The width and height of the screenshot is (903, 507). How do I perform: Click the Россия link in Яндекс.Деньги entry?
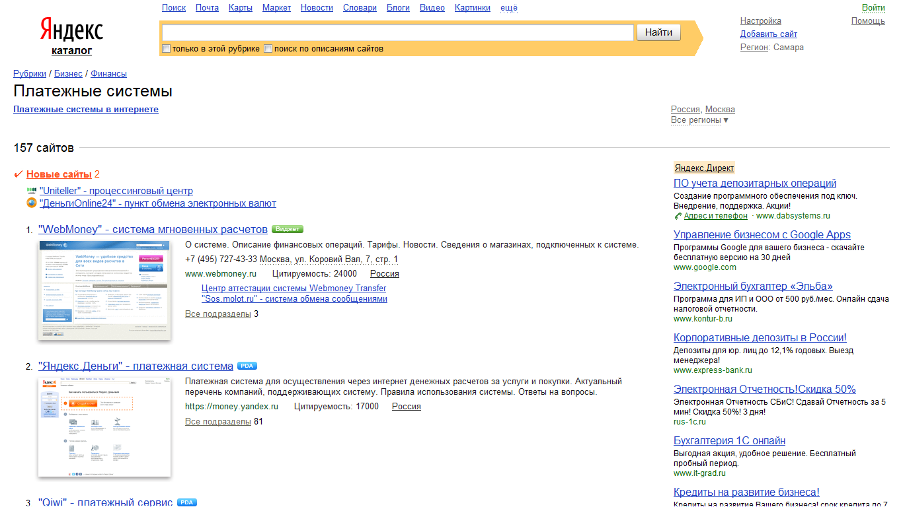[x=407, y=407]
